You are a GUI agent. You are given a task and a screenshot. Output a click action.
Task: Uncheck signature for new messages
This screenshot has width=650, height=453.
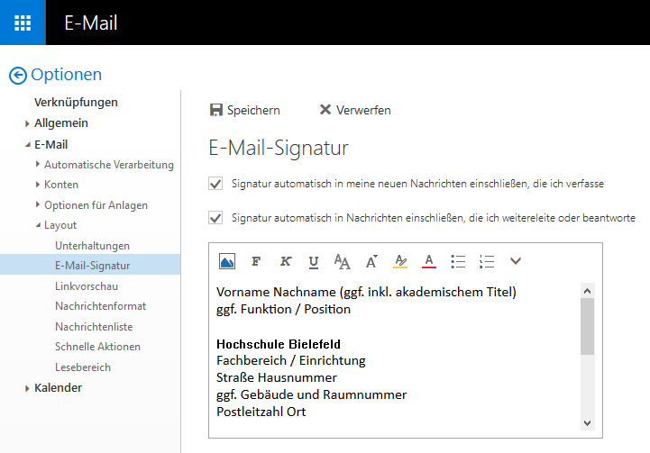[x=215, y=184]
